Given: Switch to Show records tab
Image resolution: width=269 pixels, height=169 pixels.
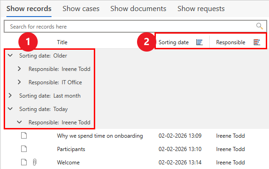Looking at the screenshot, I should pyautogui.click(x=29, y=9).
